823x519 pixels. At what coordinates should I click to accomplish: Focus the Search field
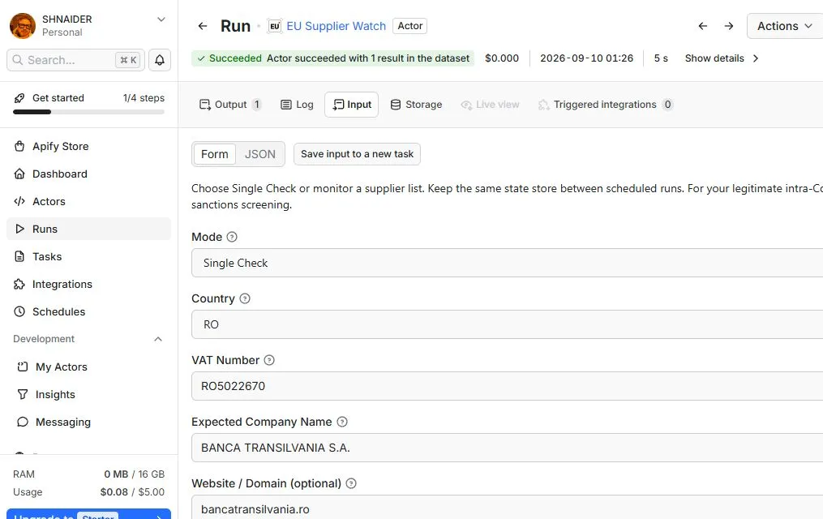point(74,60)
